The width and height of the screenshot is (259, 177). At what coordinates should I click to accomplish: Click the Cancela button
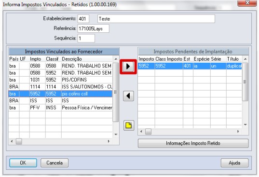click(55, 163)
